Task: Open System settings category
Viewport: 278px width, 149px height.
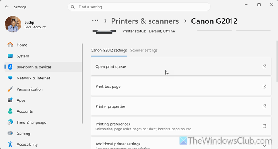Action: [x=43, y=56]
